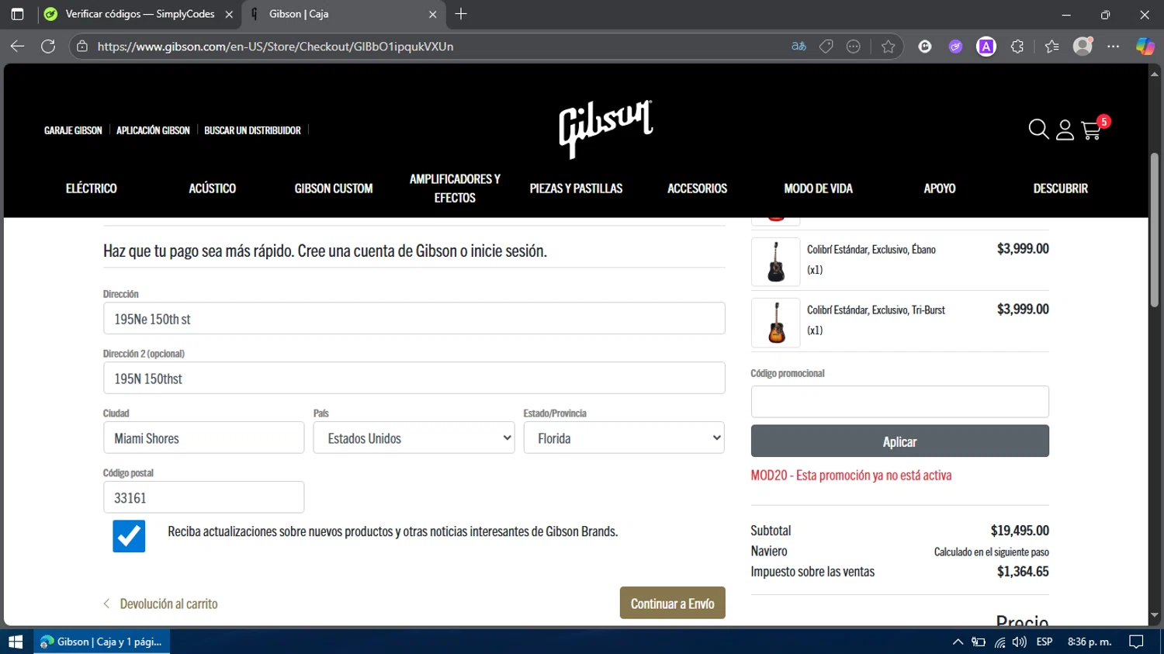This screenshot has width=1164, height=654.
Task: Open the AMPLIFICADORES Y EFECTOS menu
Action: (x=455, y=189)
